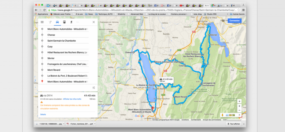Expand hidden bookmarks overflow chevron
Image resolution: width=285 pixels, height=132 pixels.
point(227,14)
